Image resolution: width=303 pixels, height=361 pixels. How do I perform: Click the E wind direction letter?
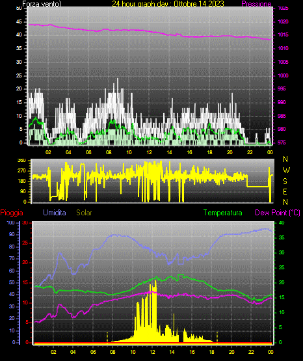(285, 191)
